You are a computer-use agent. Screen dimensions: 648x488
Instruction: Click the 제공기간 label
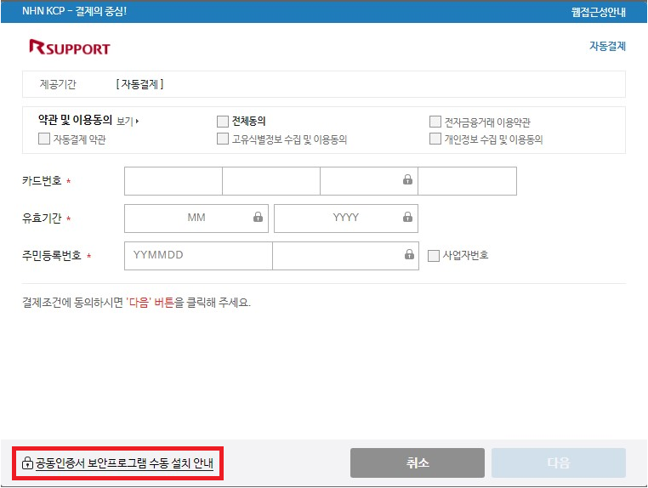pos(58,84)
